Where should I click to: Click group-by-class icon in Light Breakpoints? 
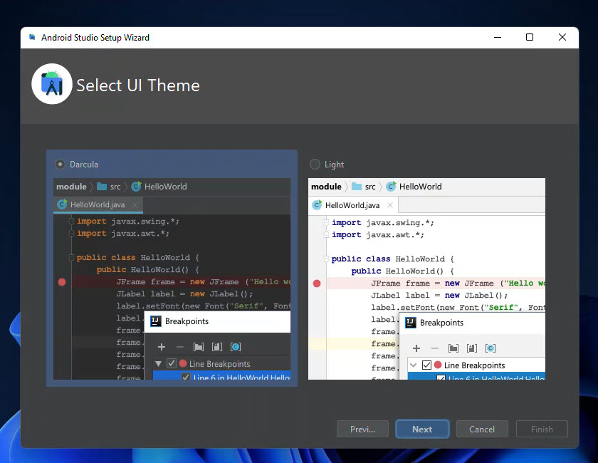click(x=491, y=348)
